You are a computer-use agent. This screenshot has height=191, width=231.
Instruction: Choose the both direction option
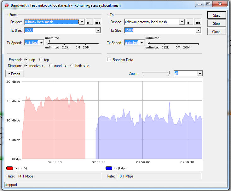click(72, 65)
